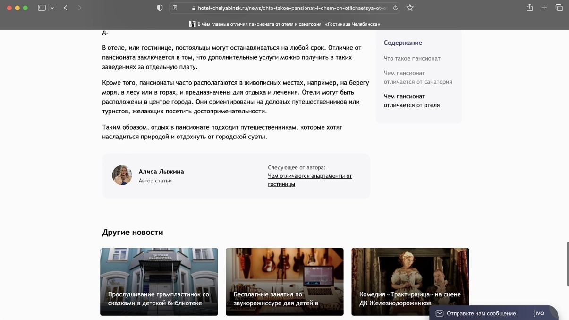Open the Jivo chat via the envelope icon
The width and height of the screenshot is (569, 320).
tap(440, 313)
